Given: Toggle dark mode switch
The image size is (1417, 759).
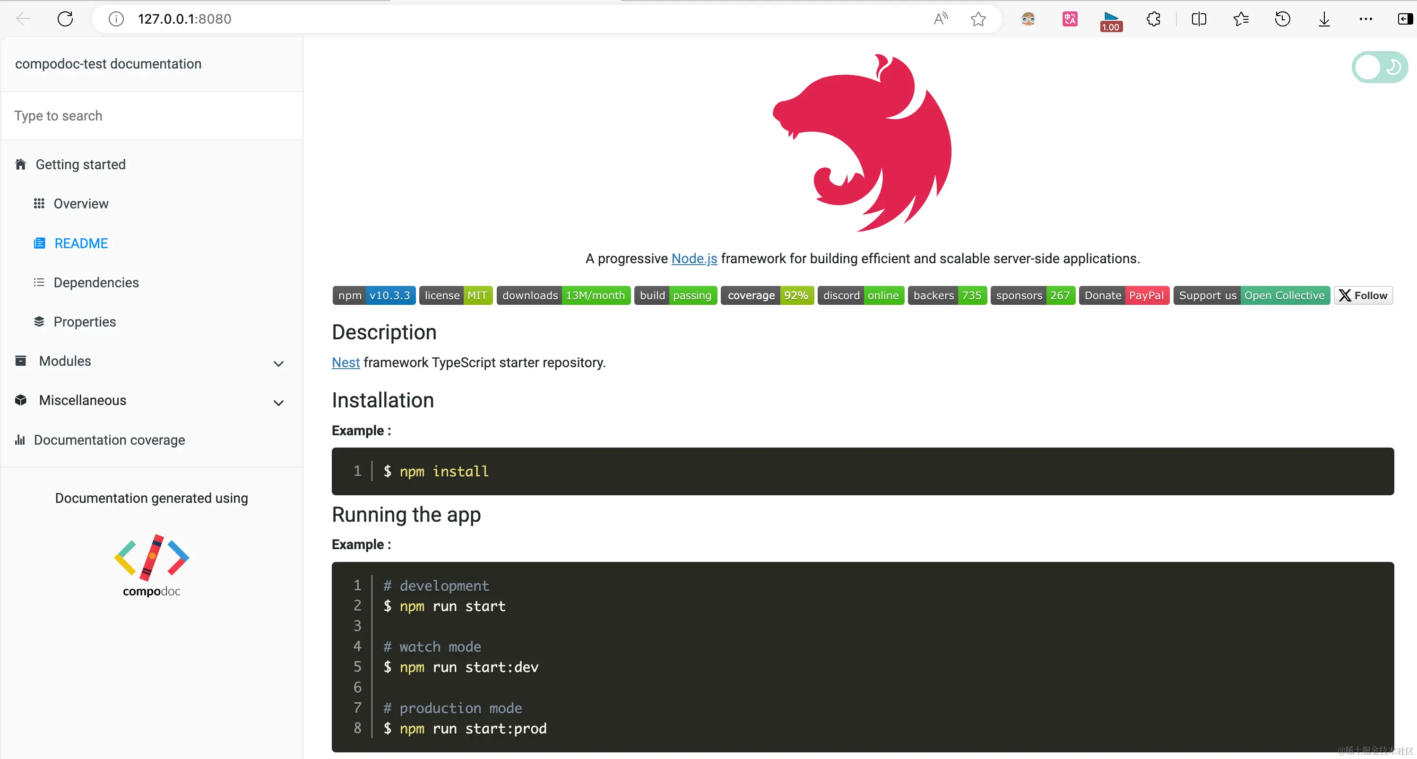Looking at the screenshot, I should [x=1380, y=67].
